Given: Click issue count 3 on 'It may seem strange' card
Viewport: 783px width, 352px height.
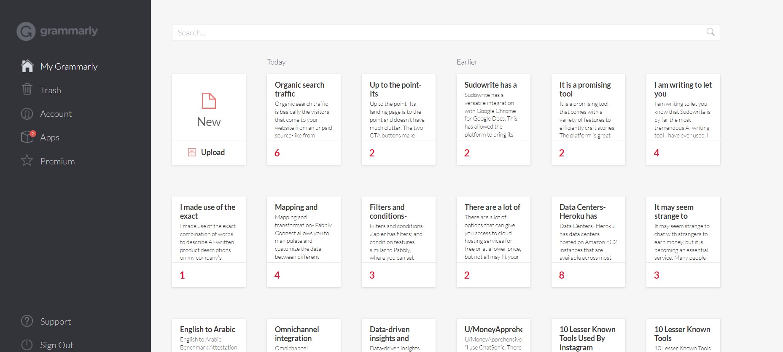Looking at the screenshot, I should point(657,275).
